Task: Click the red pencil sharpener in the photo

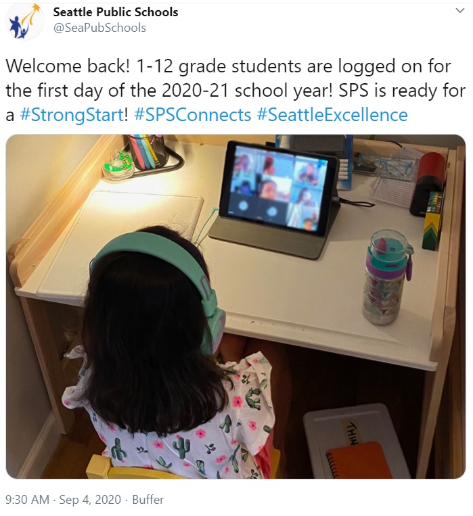Action: 427,184
